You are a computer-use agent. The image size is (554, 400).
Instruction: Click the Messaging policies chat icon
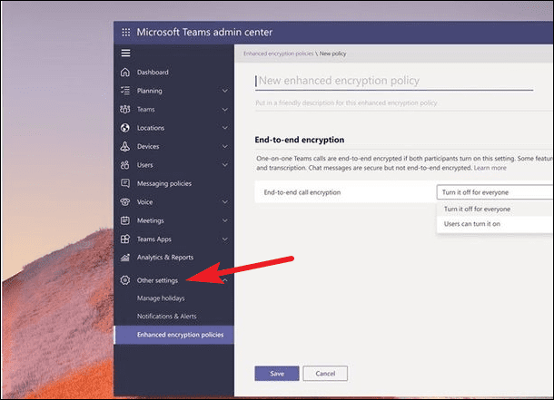coord(125,183)
